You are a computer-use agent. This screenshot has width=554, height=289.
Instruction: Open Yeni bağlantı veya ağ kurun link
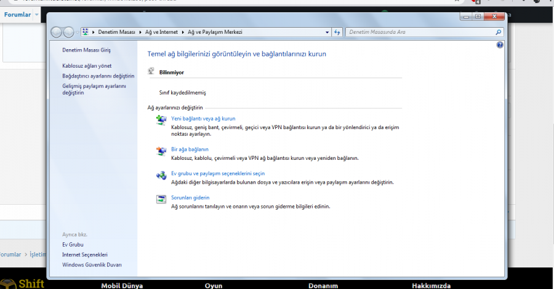coord(203,119)
